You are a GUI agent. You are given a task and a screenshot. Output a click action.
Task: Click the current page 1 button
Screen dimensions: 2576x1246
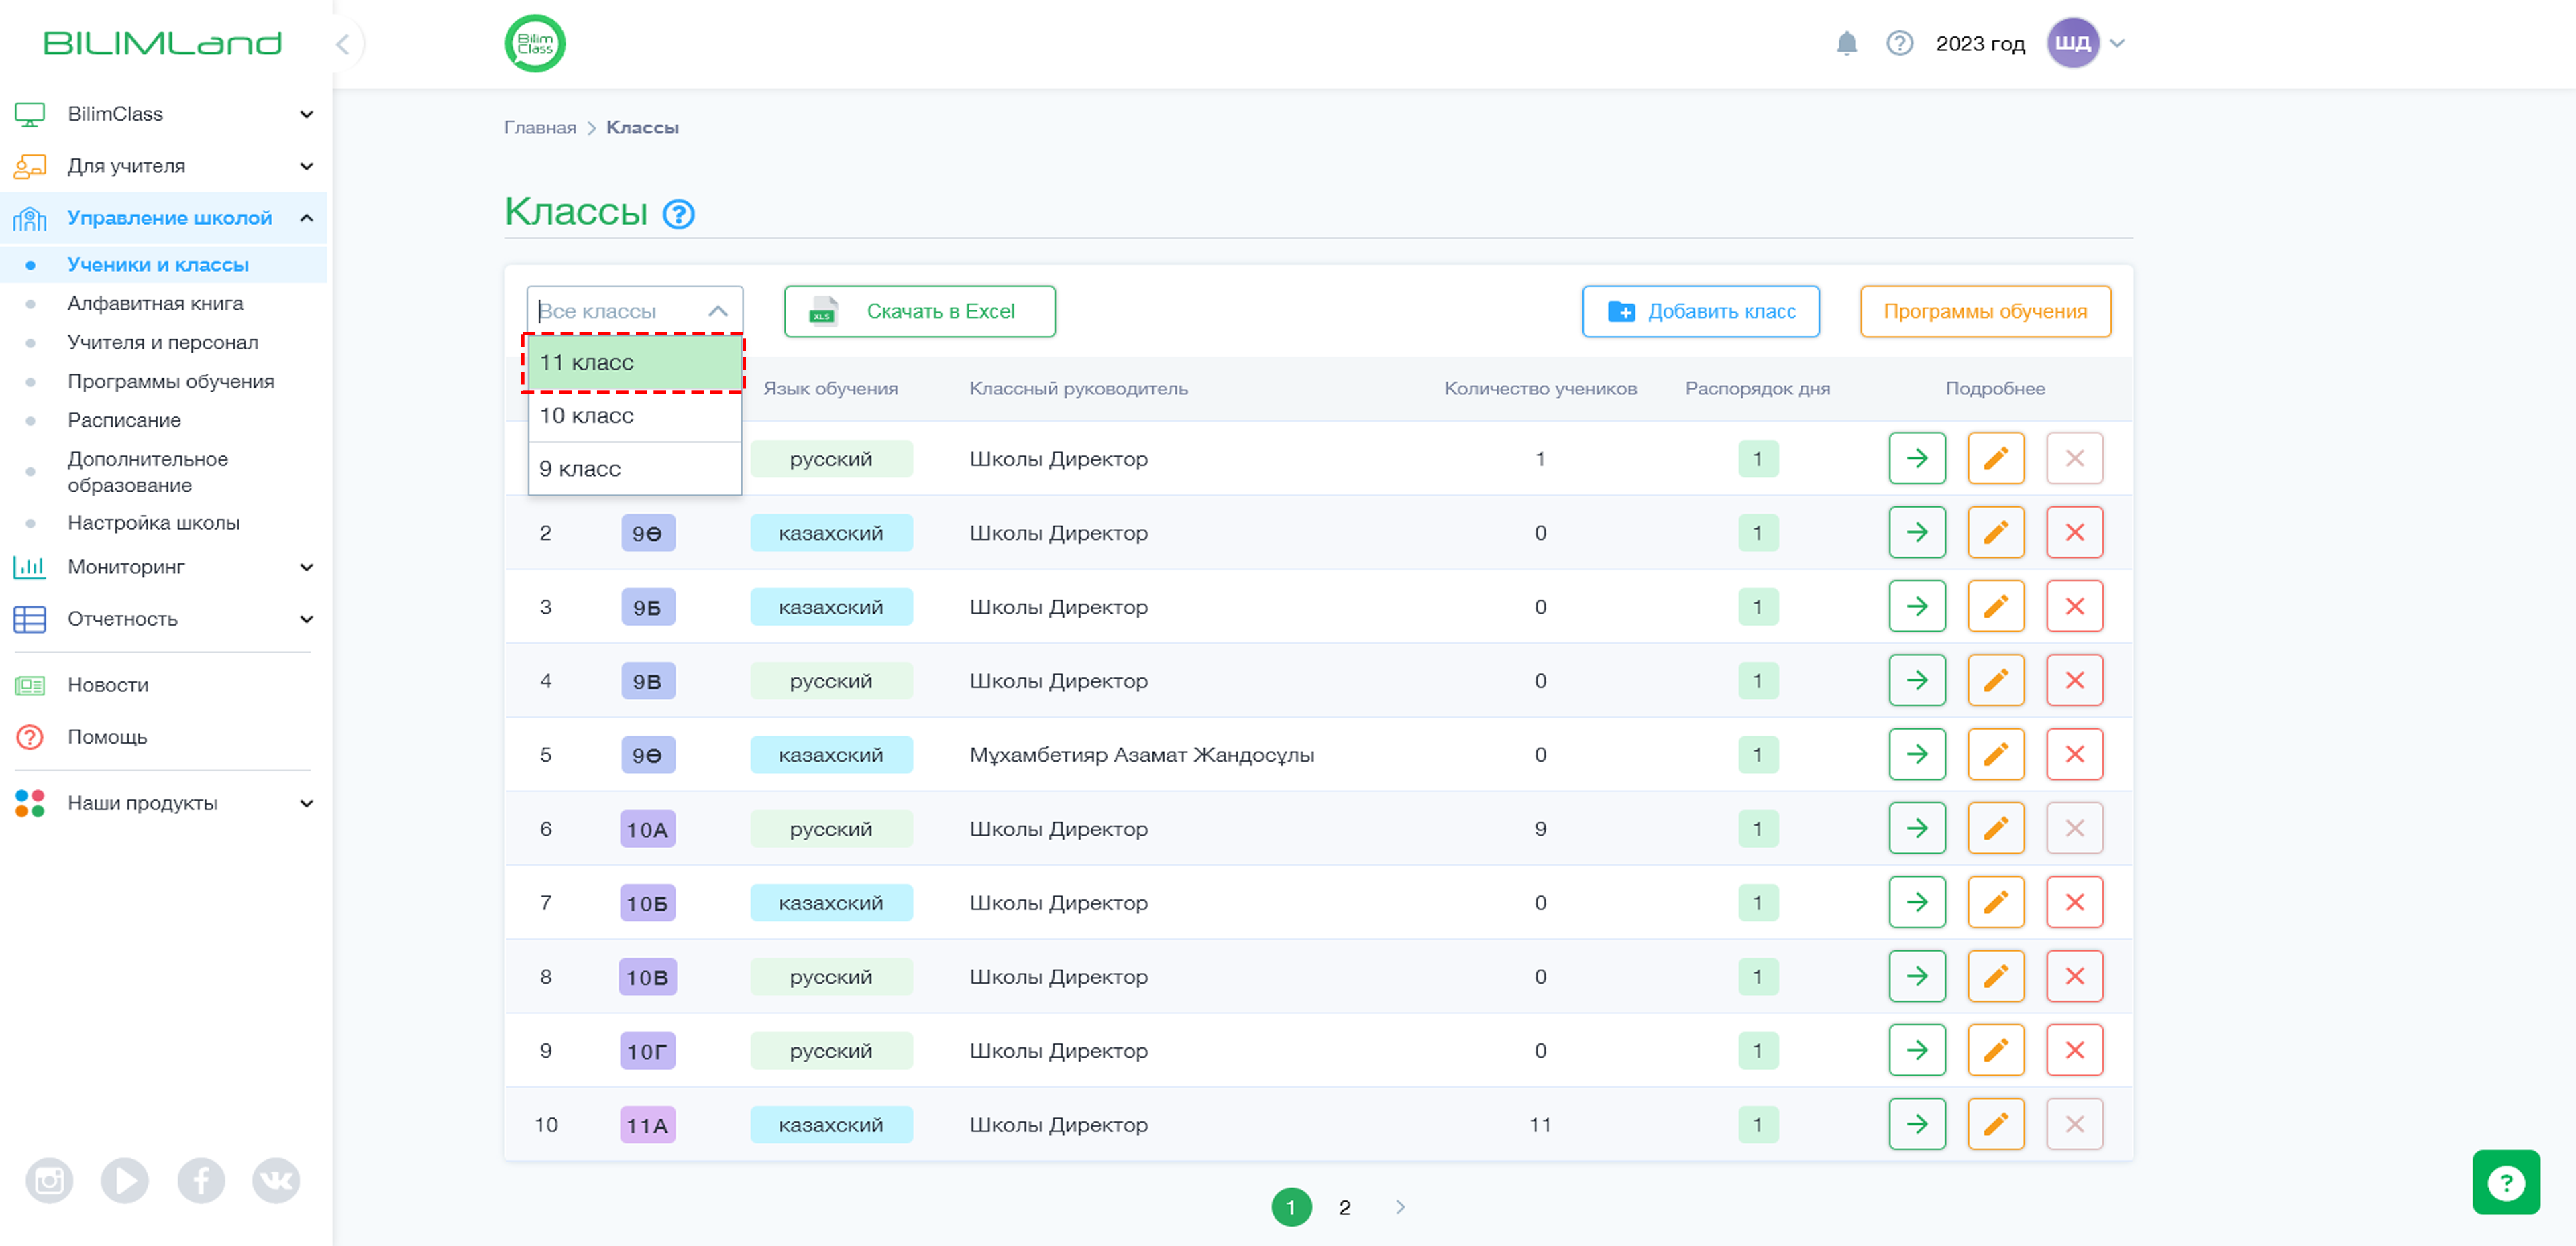coord(1290,1207)
